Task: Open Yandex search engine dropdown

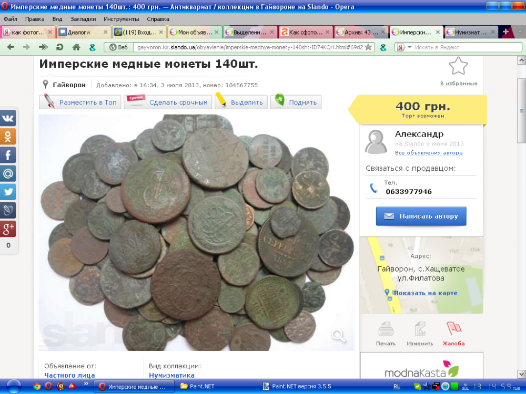Action: pyautogui.click(x=403, y=47)
